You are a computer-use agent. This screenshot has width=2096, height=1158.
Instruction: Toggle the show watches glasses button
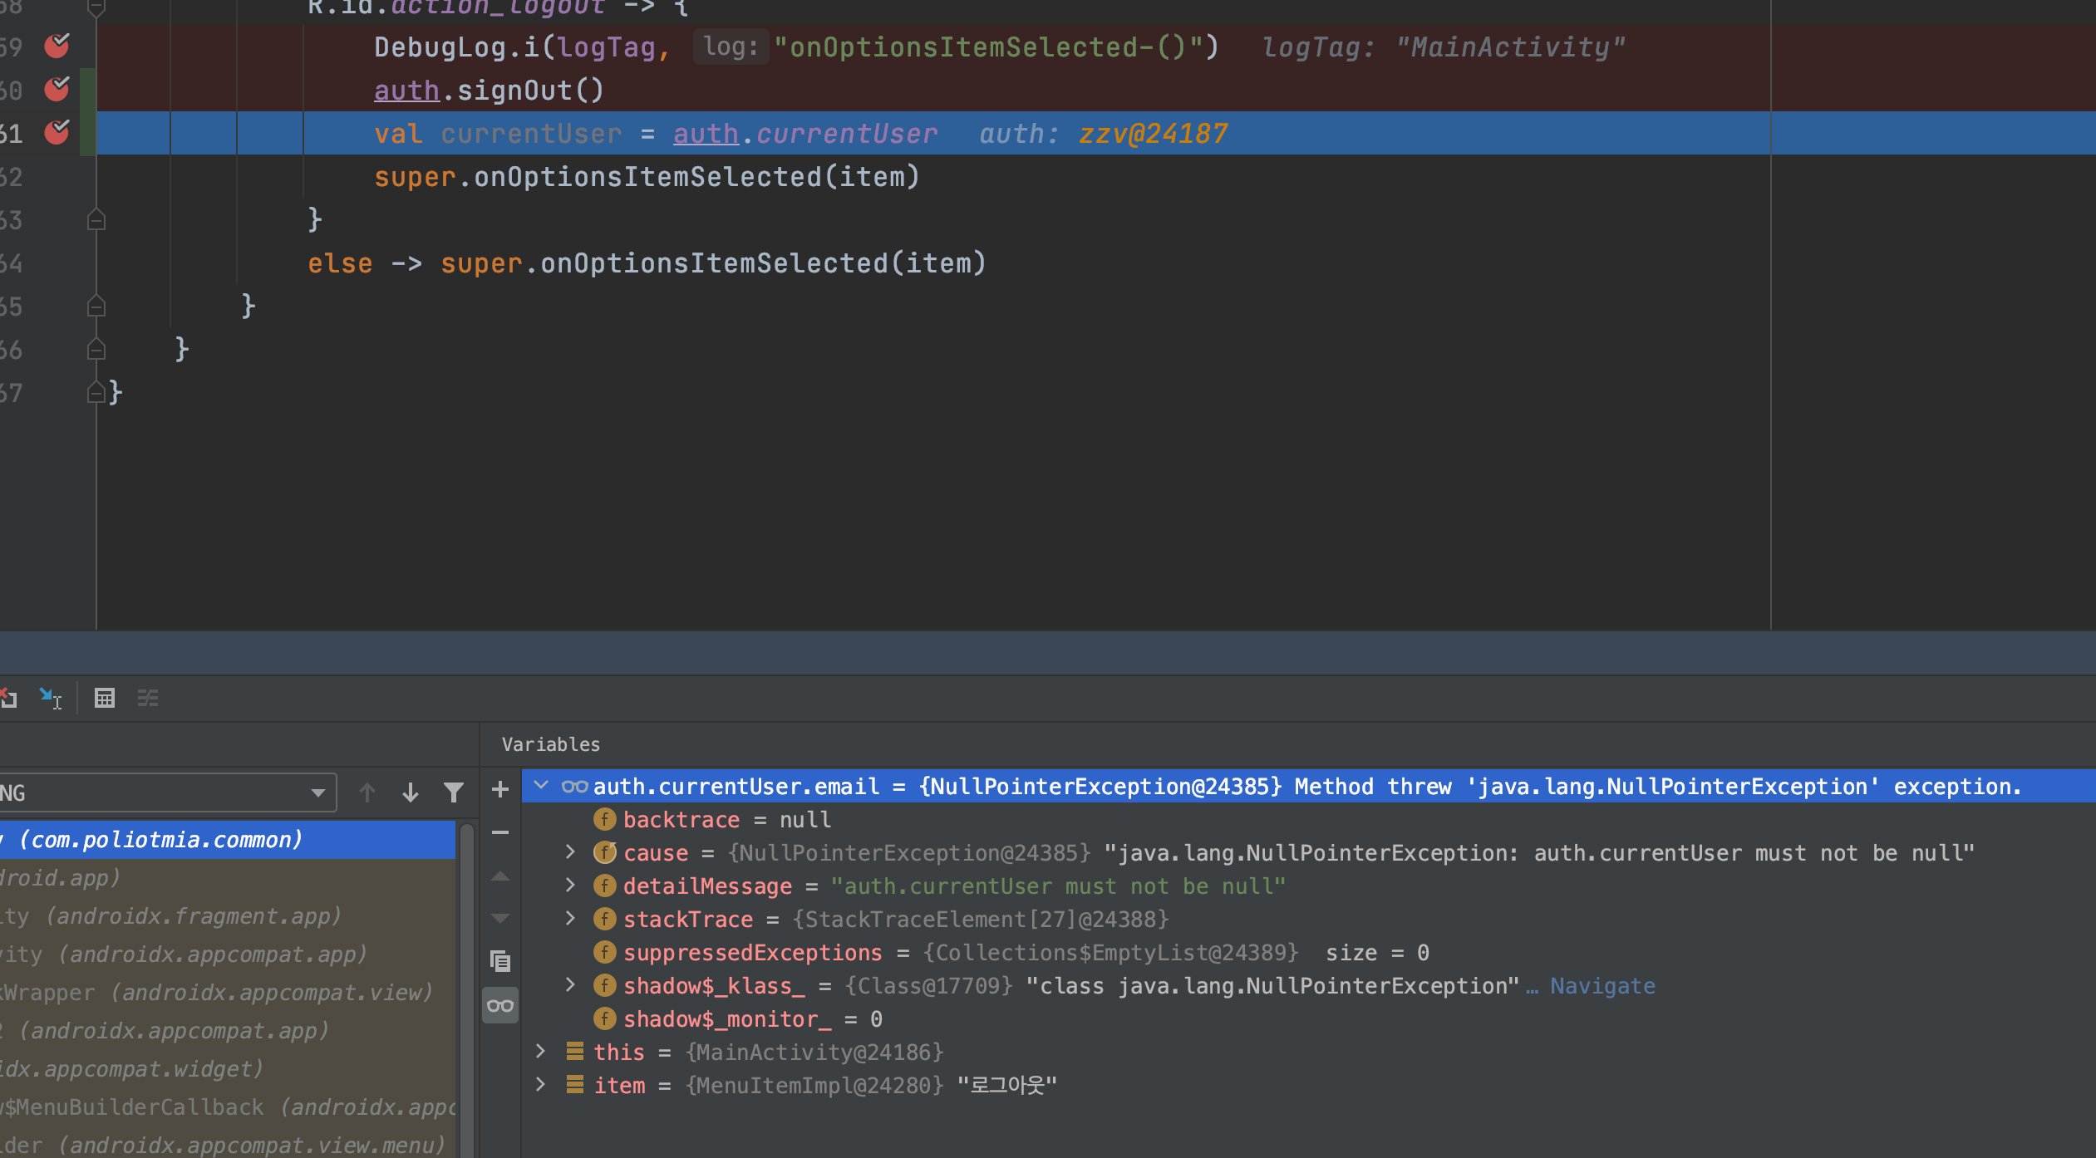(500, 1006)
